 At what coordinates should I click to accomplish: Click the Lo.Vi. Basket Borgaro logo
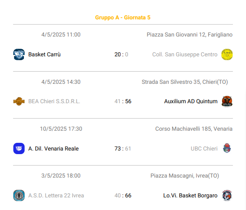227,196
